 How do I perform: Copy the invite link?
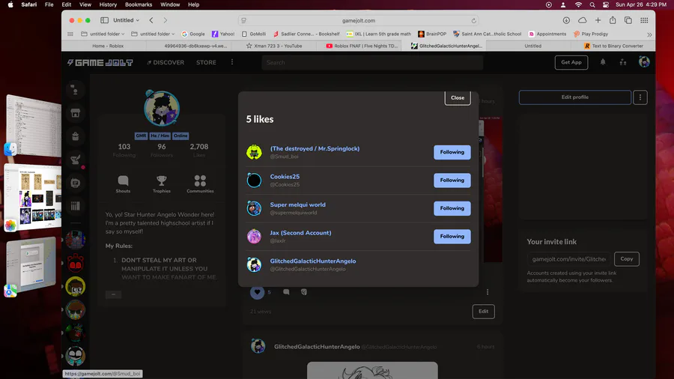click(x=626, y=259)
